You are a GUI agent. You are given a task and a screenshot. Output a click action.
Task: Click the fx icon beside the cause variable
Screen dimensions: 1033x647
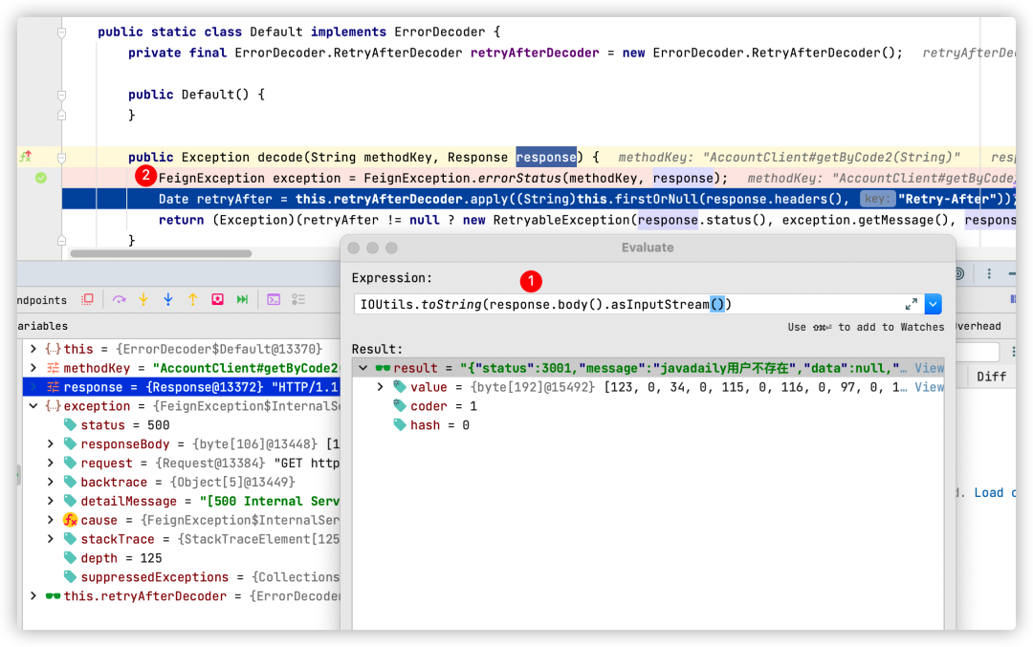pyautogui.click(x=71, y=520)
